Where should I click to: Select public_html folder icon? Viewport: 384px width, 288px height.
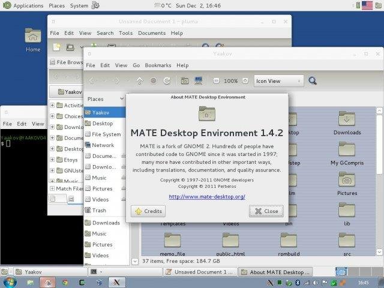click(x=230, y=244)
